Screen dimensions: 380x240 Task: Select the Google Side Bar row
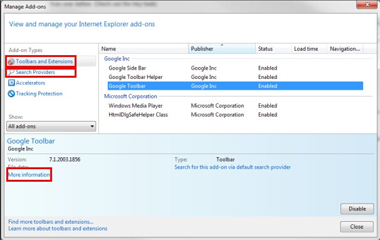point(235,68)
